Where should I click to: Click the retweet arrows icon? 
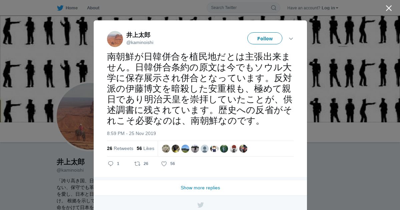point(137,164)
